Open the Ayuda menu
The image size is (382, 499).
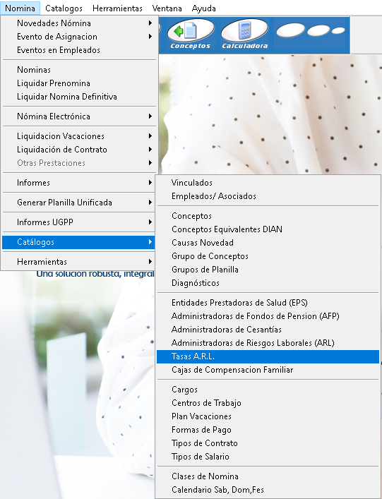204,8
